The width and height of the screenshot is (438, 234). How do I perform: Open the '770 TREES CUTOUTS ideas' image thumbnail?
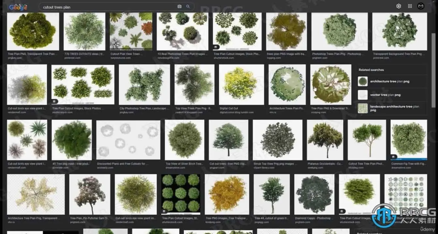[x=84, y=32]
